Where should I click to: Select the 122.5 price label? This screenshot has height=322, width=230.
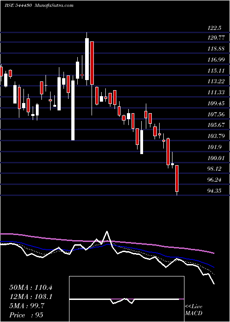214,28
